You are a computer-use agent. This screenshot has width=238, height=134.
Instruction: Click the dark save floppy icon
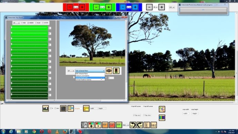coord(63,108)
